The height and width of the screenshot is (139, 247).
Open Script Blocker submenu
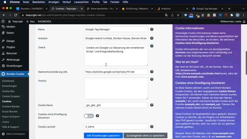point(10,112)
